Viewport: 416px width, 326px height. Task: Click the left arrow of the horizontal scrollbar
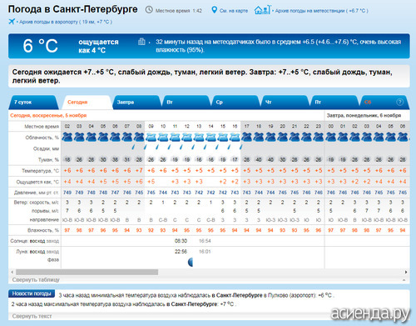tap(12, 272)
